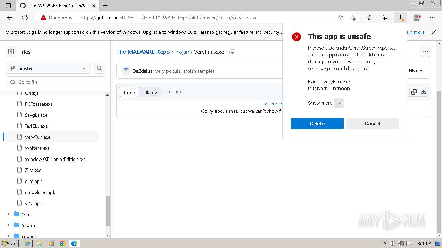Click the Dangerous site warning indicator
The image size is (442, 248).
56,18
